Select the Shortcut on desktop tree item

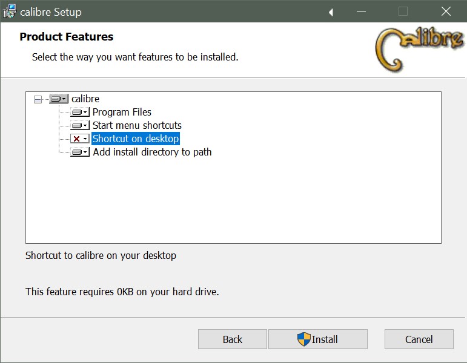tap(136, 139)
